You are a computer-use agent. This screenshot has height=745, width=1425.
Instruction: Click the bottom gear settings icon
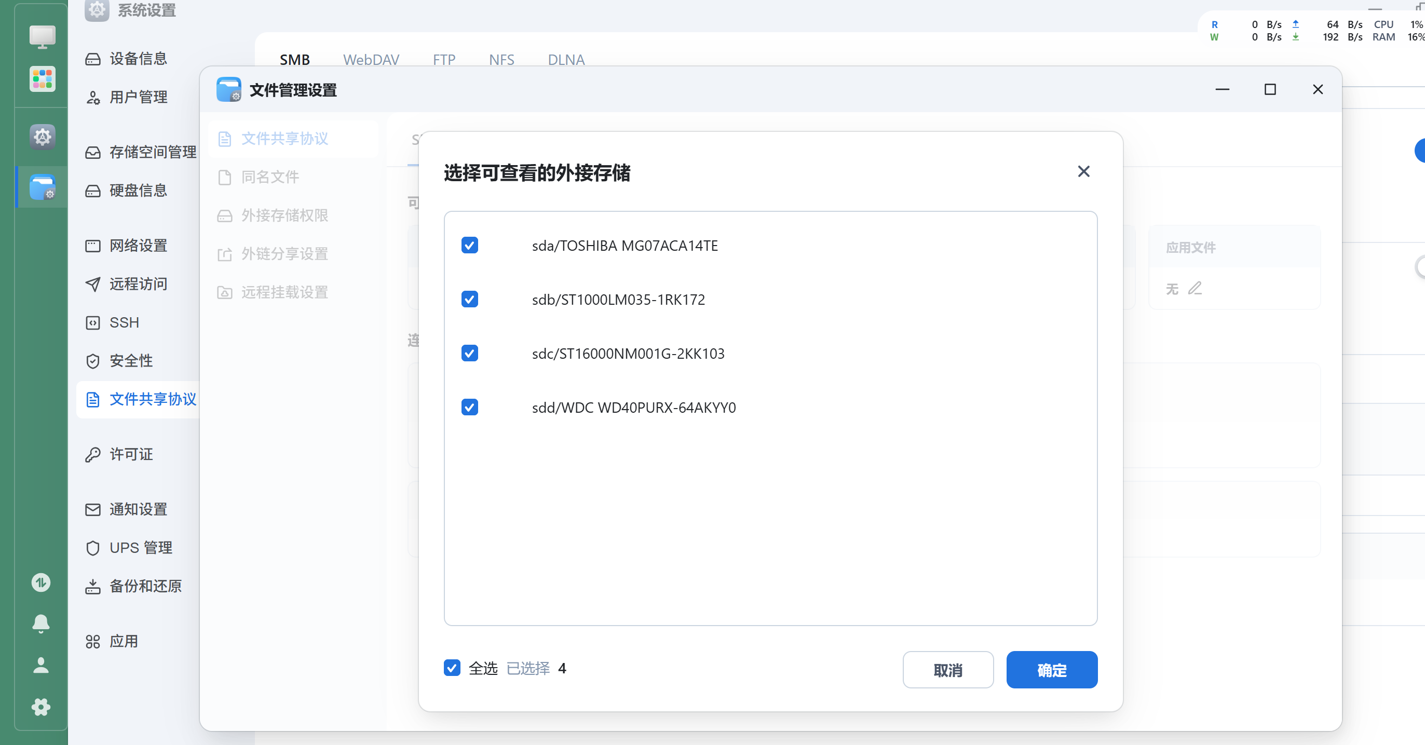41,707
